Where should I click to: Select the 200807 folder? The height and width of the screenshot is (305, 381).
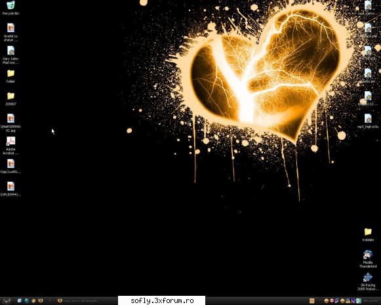(x=10, y=98)
